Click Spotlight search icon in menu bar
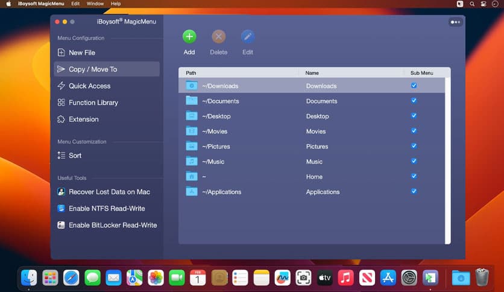 pyautogui.click(x=472, y=4)
